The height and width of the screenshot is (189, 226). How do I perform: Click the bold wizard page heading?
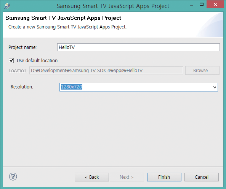[63, 18]
